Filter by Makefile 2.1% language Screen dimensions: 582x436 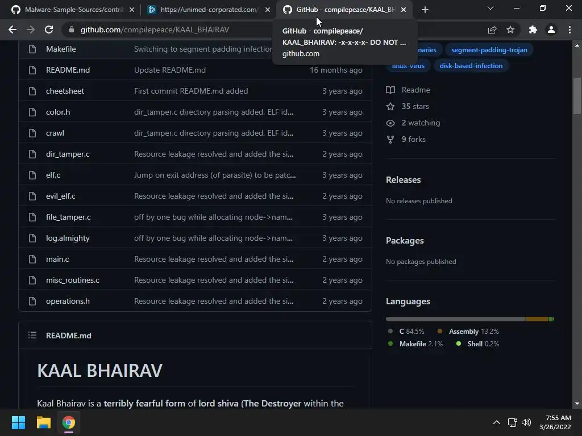[x=415, y=343]
